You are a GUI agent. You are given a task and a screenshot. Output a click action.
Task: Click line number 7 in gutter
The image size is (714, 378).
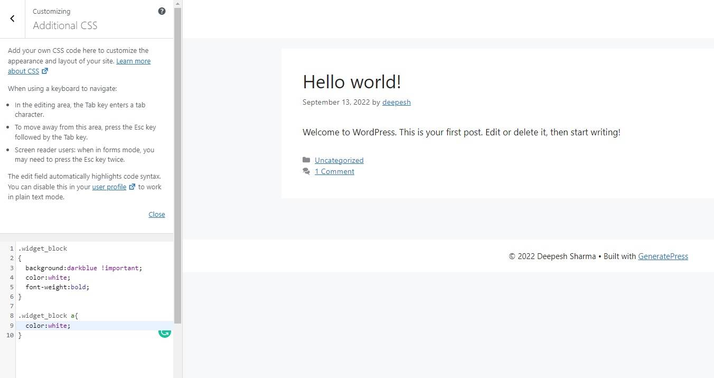pos(11,306)
